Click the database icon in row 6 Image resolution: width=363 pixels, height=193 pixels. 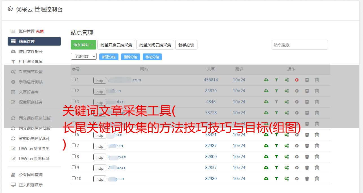[x=307, y=135]
